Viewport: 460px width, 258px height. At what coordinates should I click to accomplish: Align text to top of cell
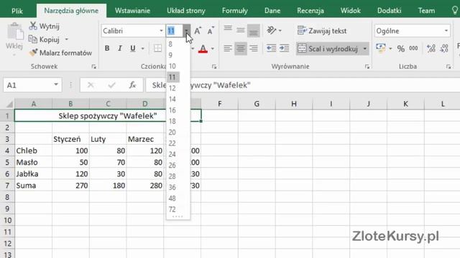pos(228,29)
